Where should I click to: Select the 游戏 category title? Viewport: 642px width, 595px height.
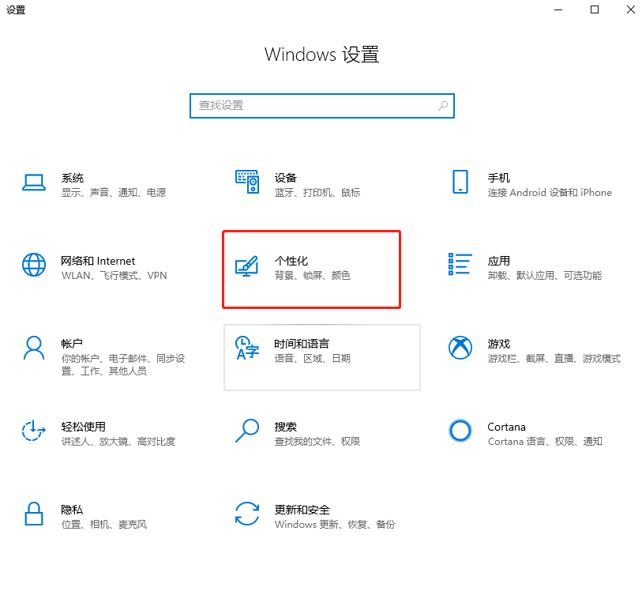point(499,344)
